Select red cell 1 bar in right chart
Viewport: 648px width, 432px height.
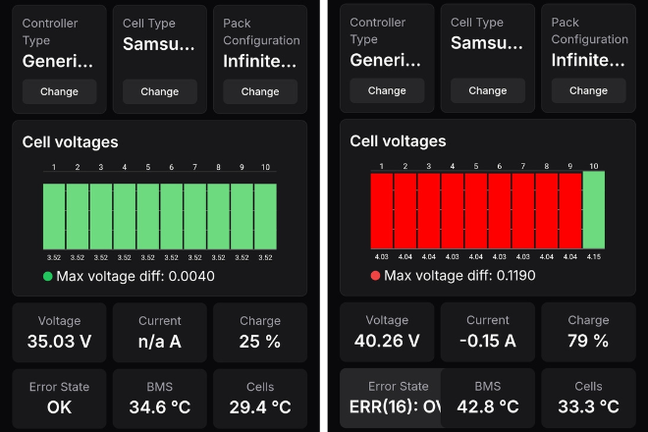tap(382, 211)
